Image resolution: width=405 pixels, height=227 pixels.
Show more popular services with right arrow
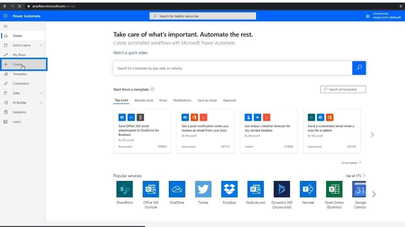click(x=374, y=194)
